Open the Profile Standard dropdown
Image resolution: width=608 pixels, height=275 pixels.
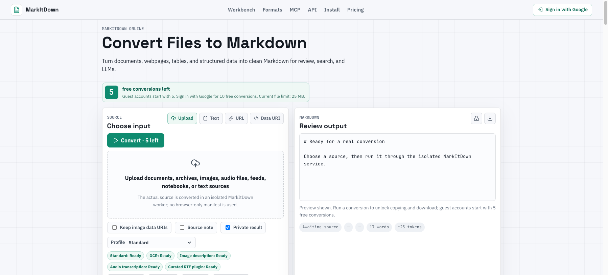tap(151, 243)
